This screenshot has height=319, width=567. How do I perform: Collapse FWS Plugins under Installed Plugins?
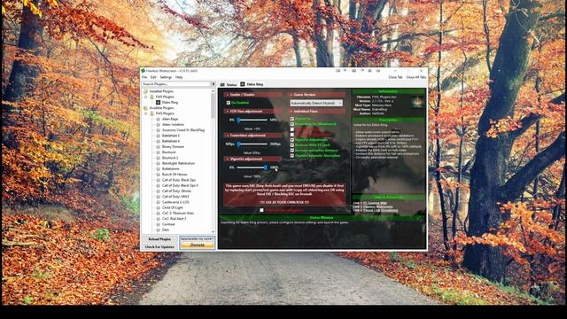[x=146, y=97]
